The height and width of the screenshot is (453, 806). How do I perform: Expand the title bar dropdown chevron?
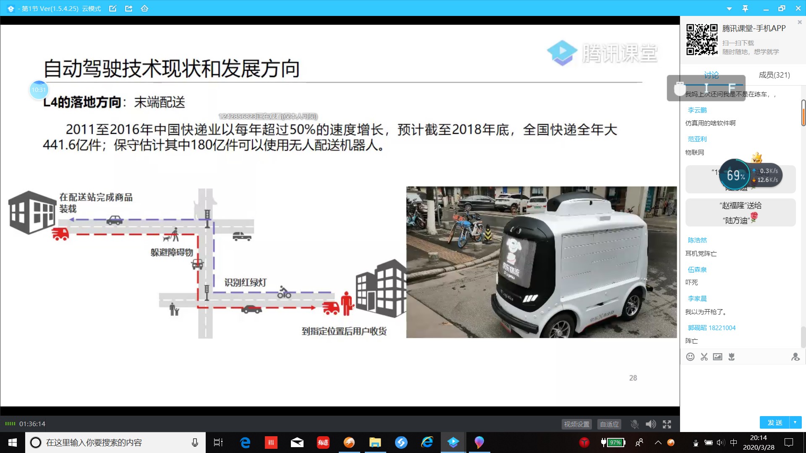729,8
